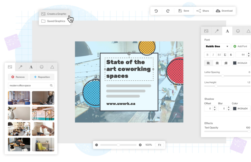Click Letter Spacing slider handle
The height and width of the screenshot is (162, 251).
(x=223, y=76)
